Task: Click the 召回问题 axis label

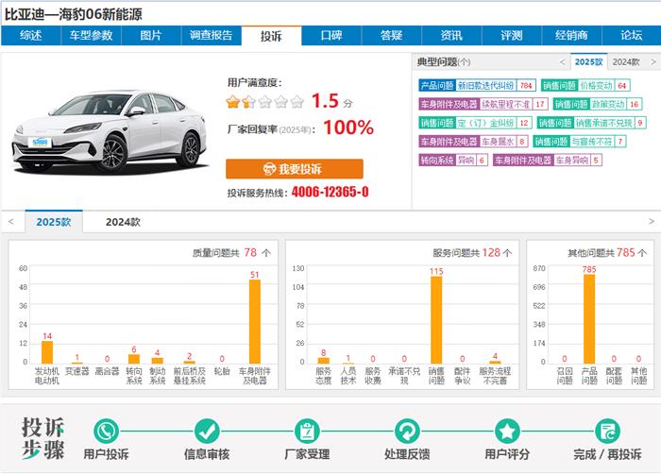Action: click(565, 376)
